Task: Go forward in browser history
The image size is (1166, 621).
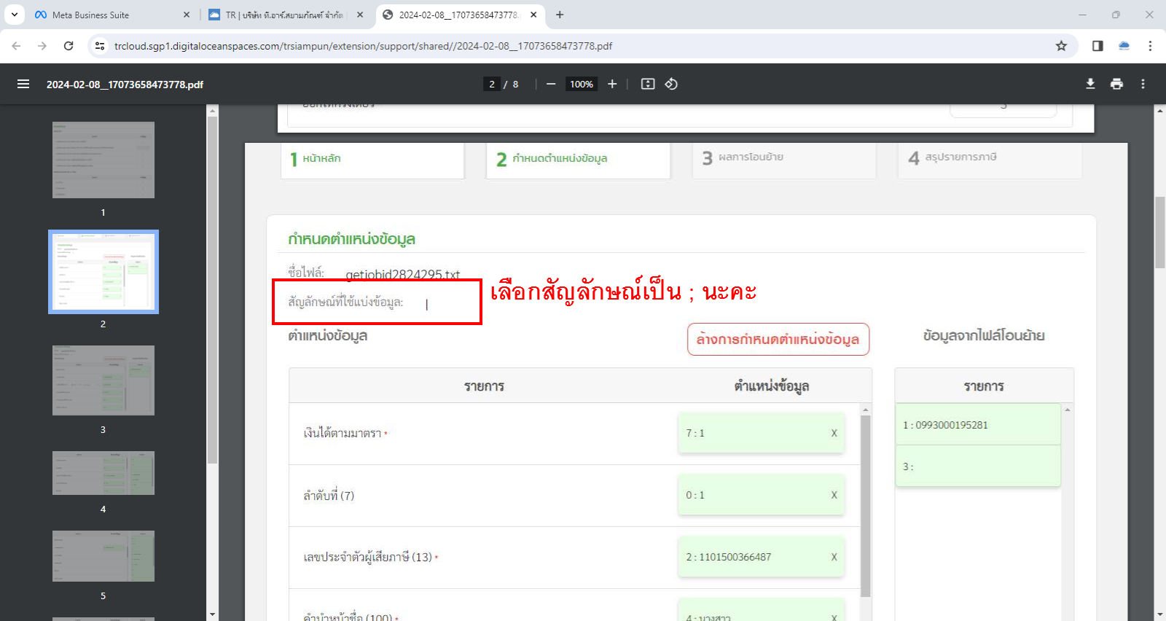Action: 42,46
